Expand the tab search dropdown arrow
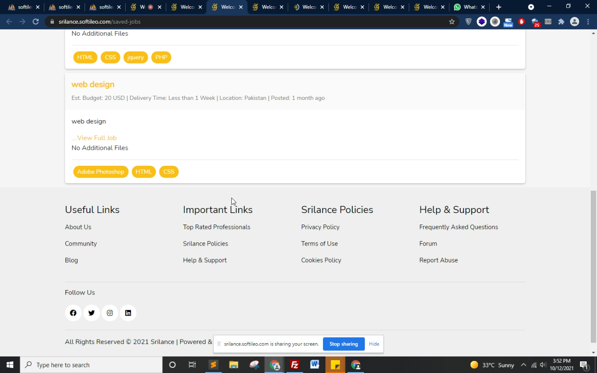The height and width of the screenshot is (373, 597). click(x=531, y=7)
